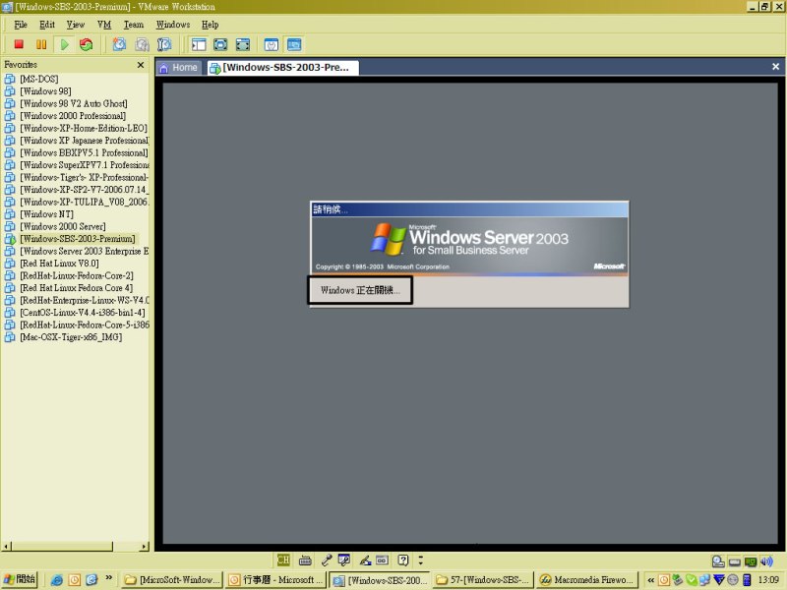
Task: Click the Reset virtual machine toolbar icon
Action: tap(87, 44)
